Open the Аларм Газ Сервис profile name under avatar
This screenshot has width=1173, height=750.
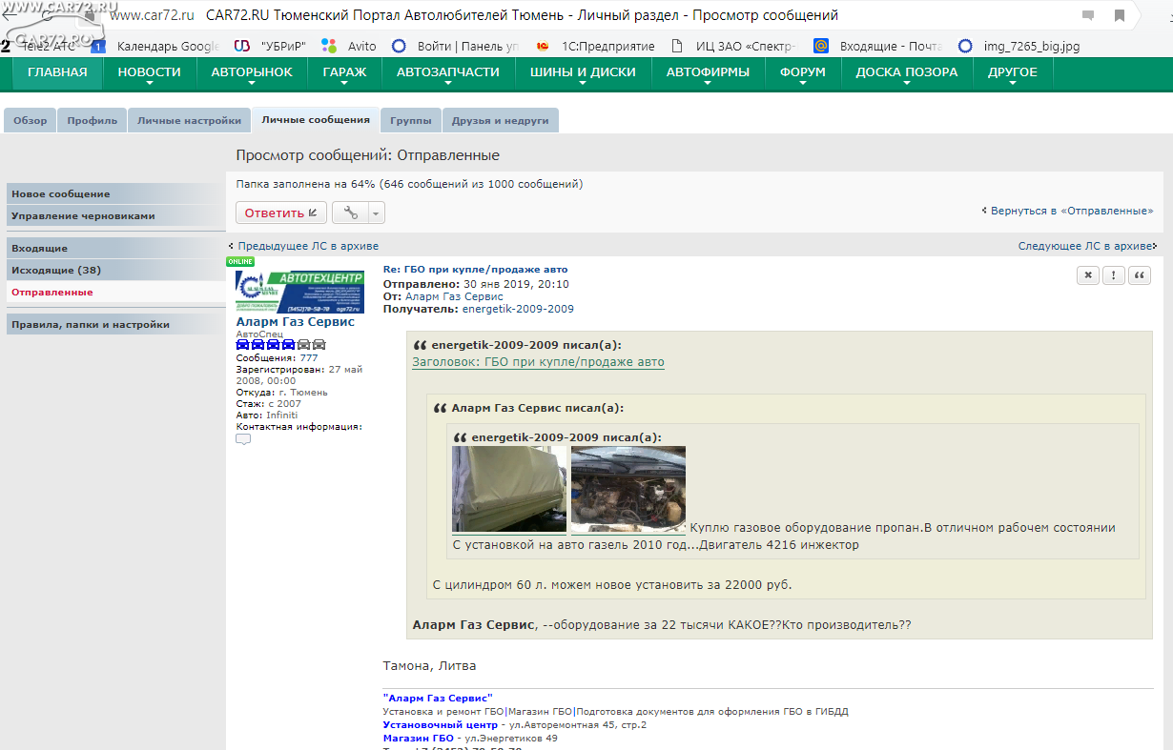[x=295, y=322]
